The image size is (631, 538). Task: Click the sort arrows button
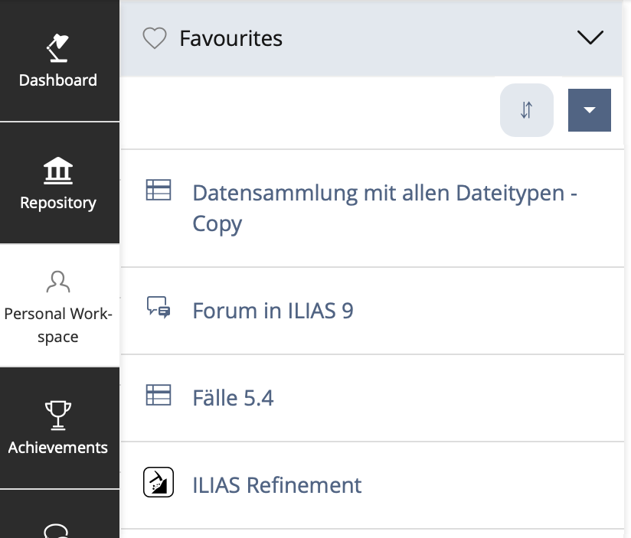(526, 110)
